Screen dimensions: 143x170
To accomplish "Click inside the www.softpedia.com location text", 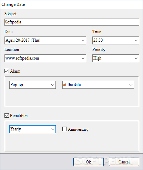I will 22,58.
